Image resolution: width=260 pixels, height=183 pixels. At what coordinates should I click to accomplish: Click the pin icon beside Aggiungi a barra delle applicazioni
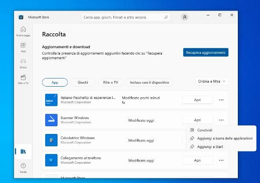pyautogui.click(x=192, y=138)
